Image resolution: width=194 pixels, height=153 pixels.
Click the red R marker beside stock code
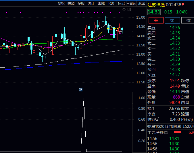(183, 4)
